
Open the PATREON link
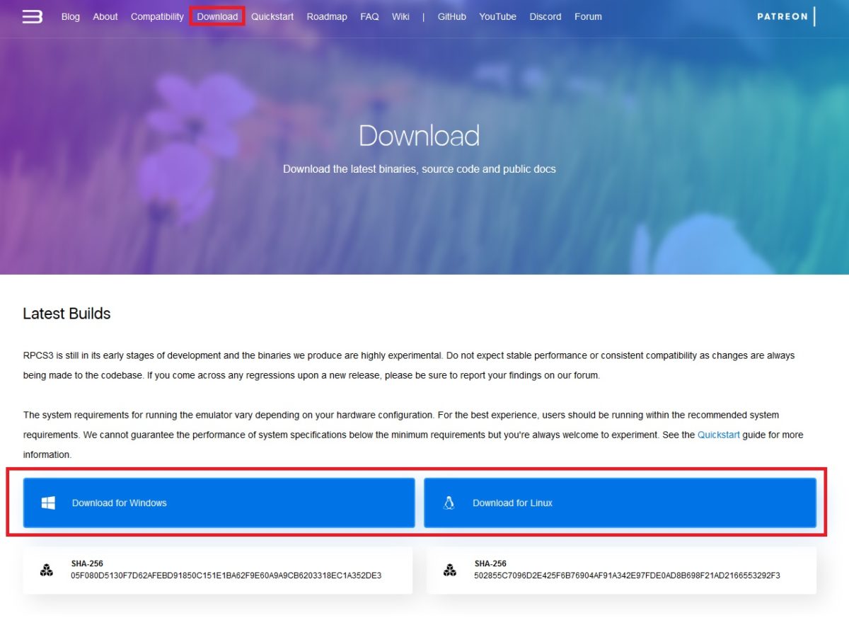[782, 16]
